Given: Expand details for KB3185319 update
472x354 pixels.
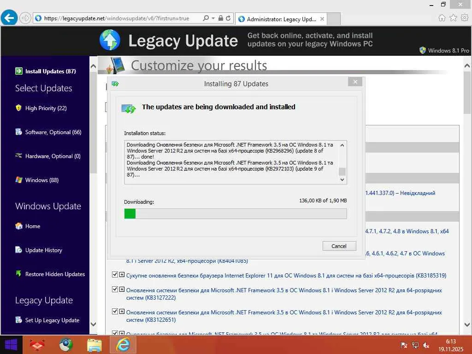Looking at the screenshot, I should tap(122, 274).
